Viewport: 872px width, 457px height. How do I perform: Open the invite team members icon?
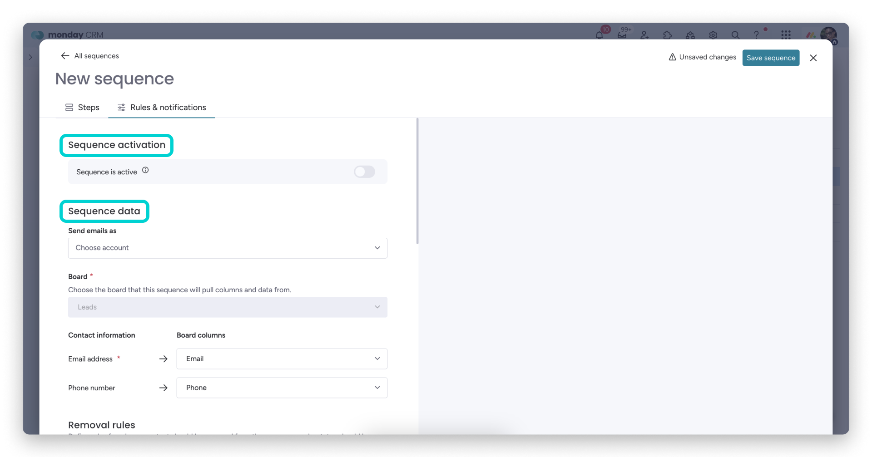point(644,35)
